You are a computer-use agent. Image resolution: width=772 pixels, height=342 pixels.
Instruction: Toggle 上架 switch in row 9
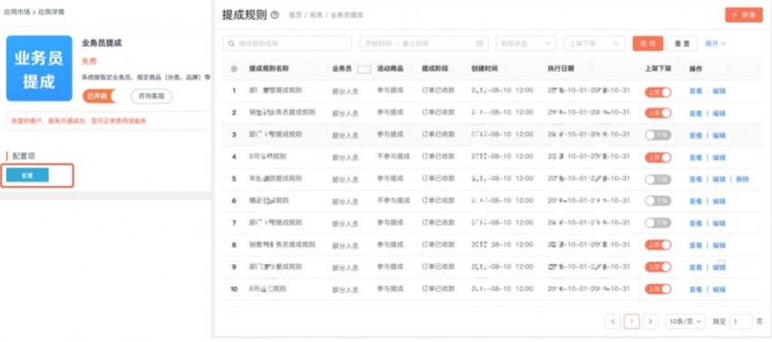(659, 267)
